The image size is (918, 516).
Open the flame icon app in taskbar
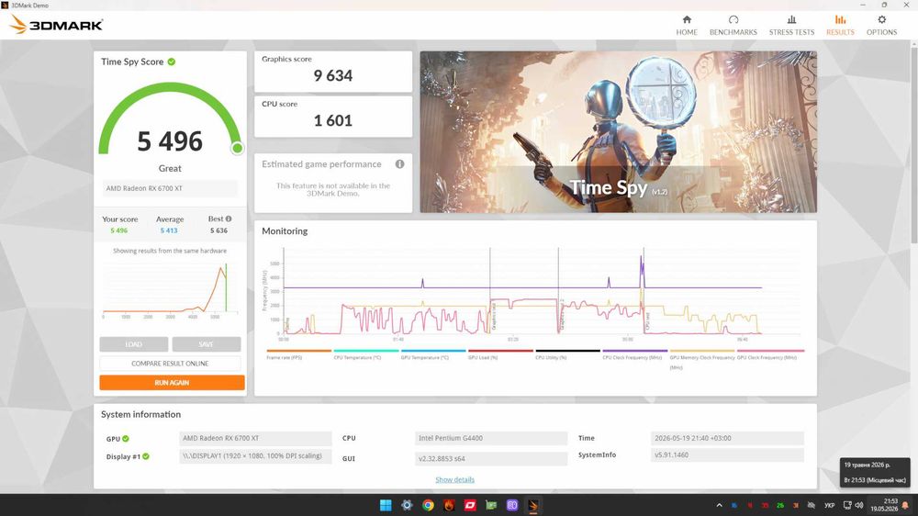(449, 505)
